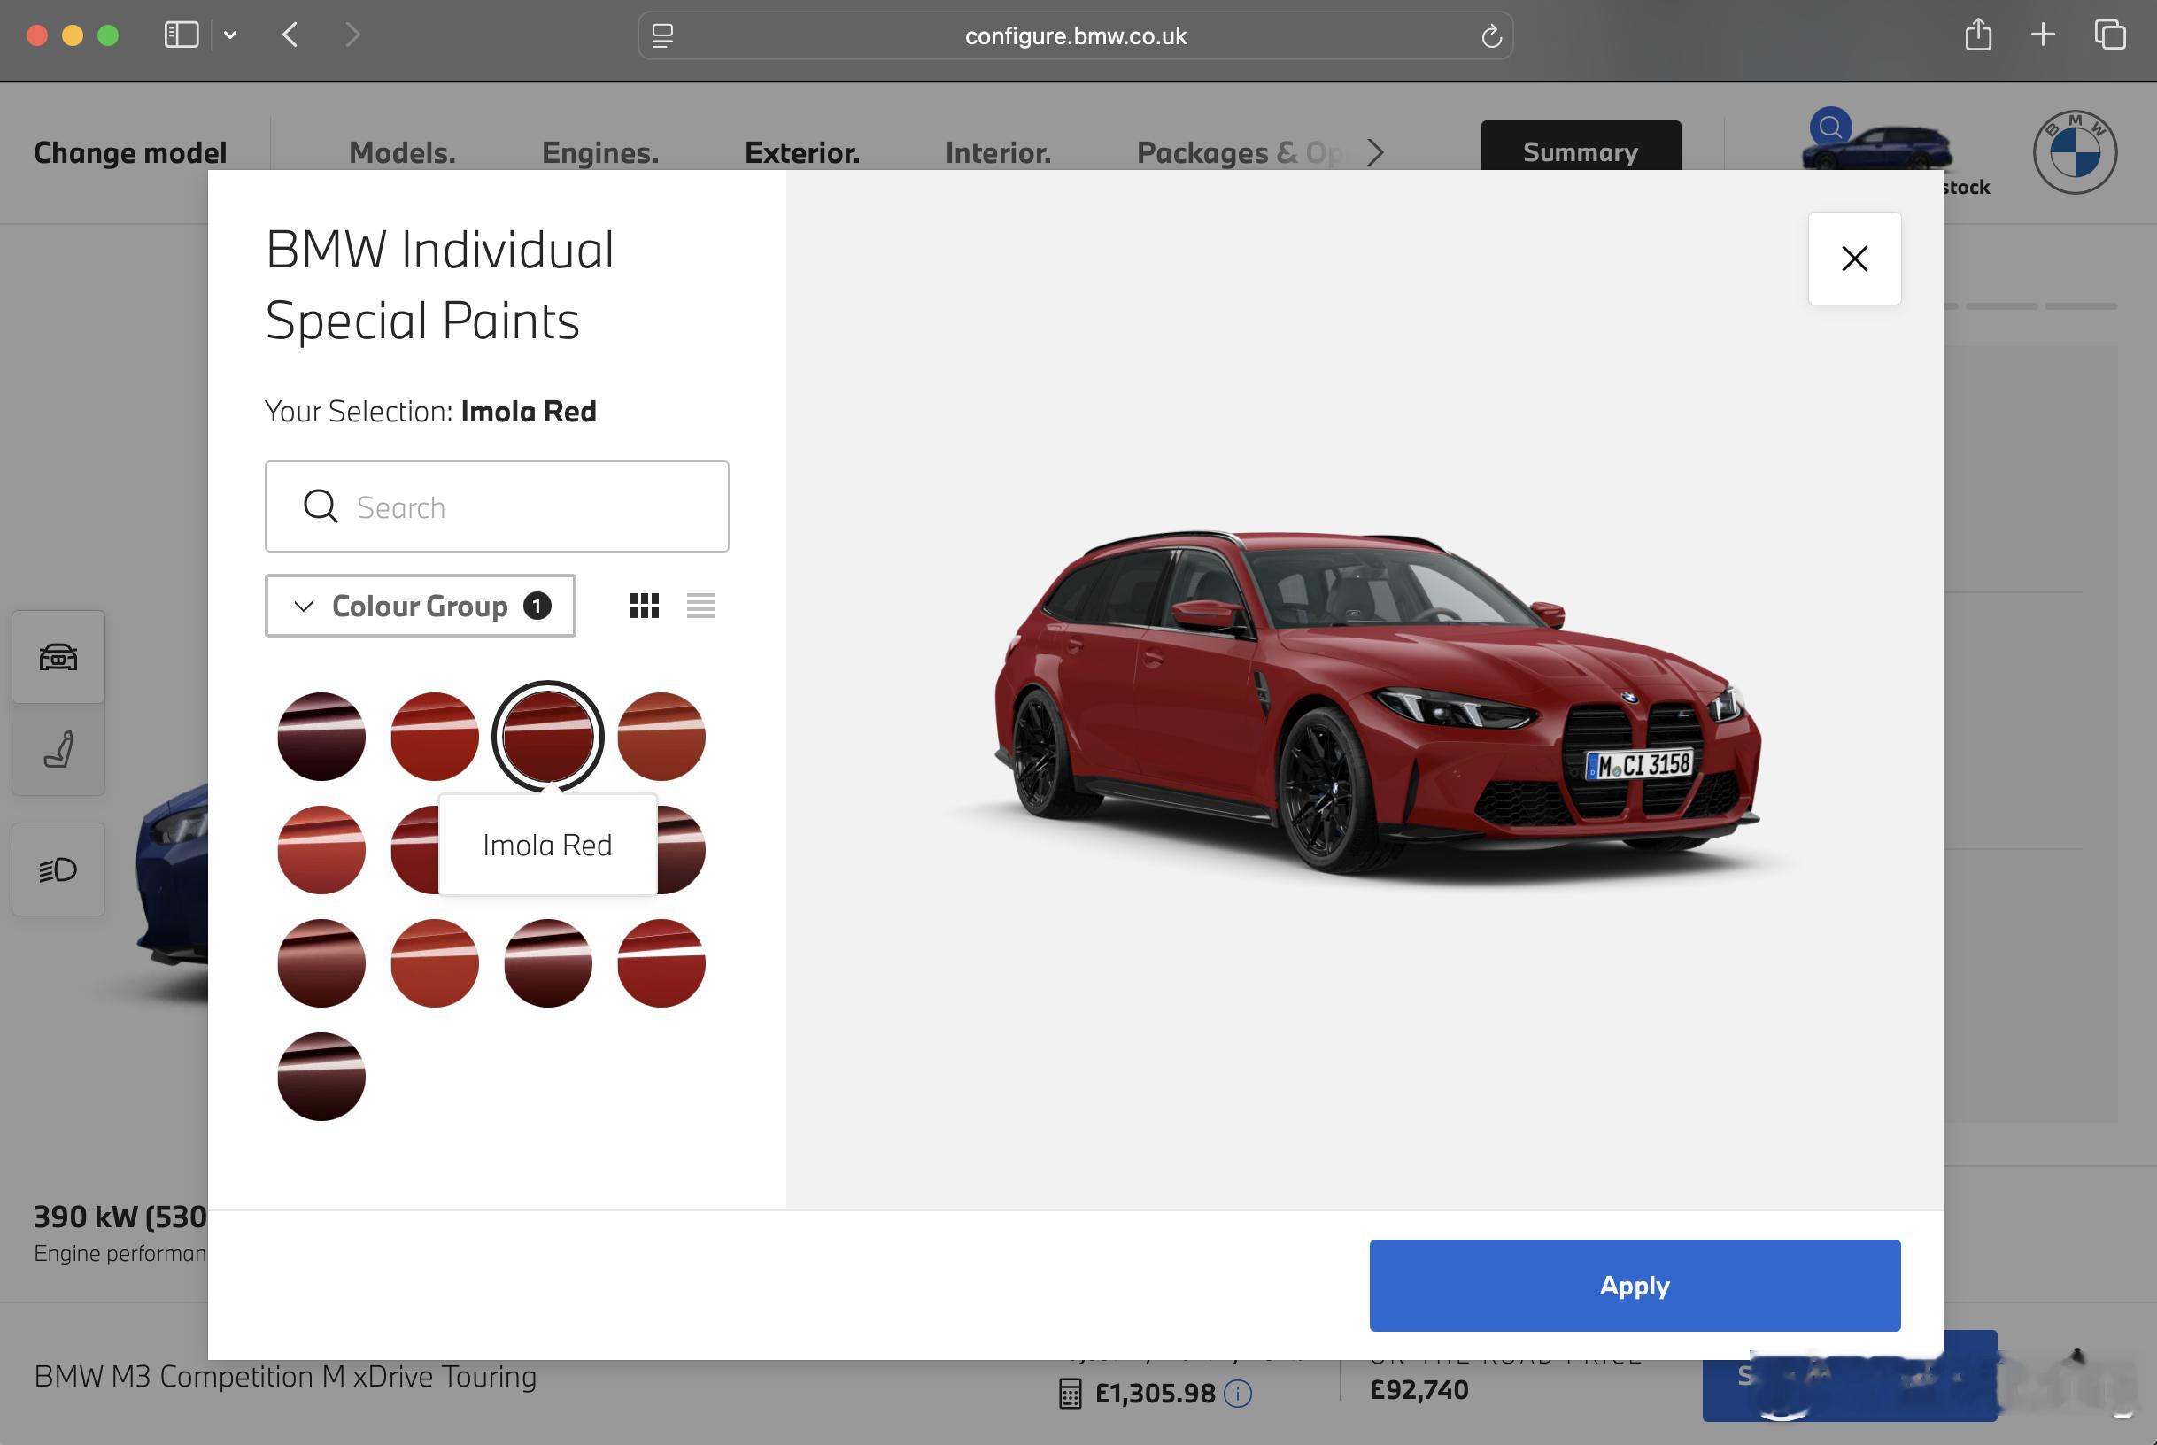Close the BMW Individual Special Paints dialog
2157x1445 pixels.
(x=1854, y=258)
